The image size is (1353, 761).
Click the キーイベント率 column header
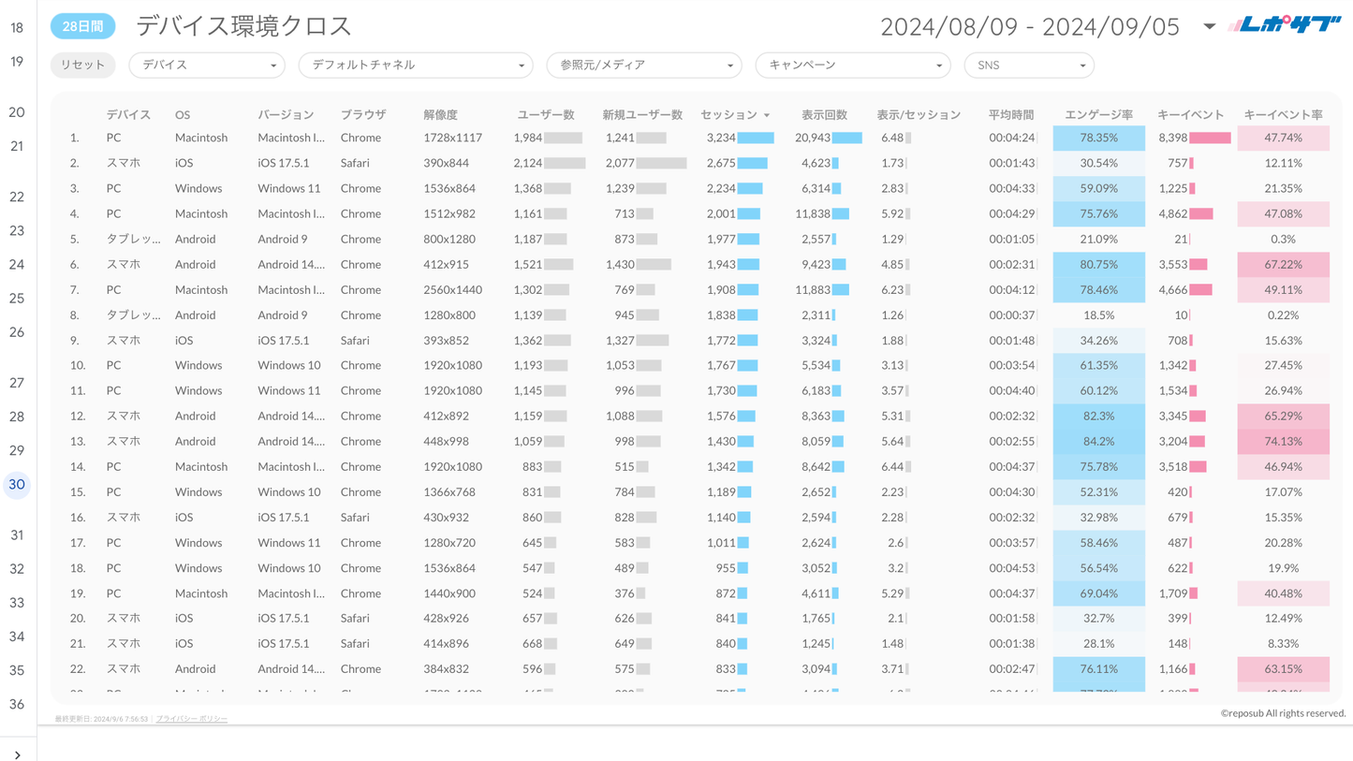pyautogui.click(x=1283, y=115)
